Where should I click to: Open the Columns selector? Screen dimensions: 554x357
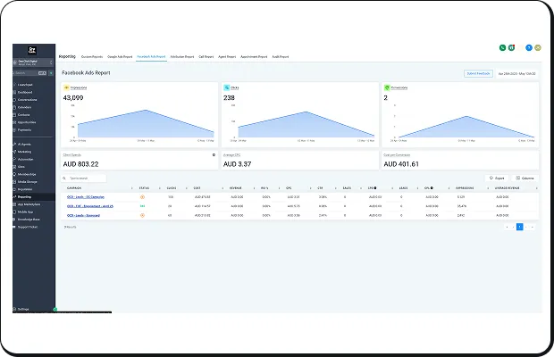(x=524, y=178)
